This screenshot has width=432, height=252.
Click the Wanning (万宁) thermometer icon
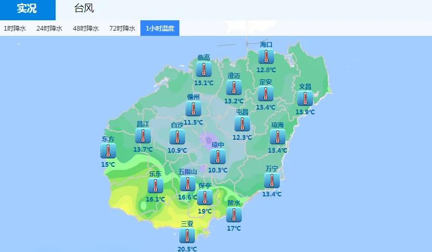[x=271, y=181]
